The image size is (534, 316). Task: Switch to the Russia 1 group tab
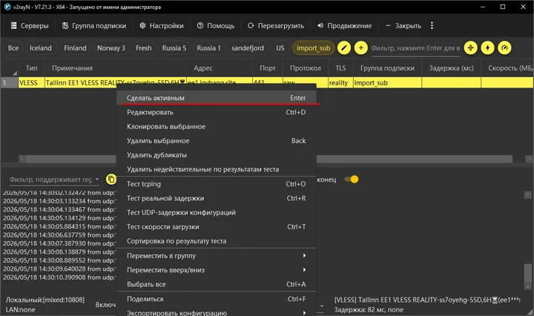pos(208,48)
